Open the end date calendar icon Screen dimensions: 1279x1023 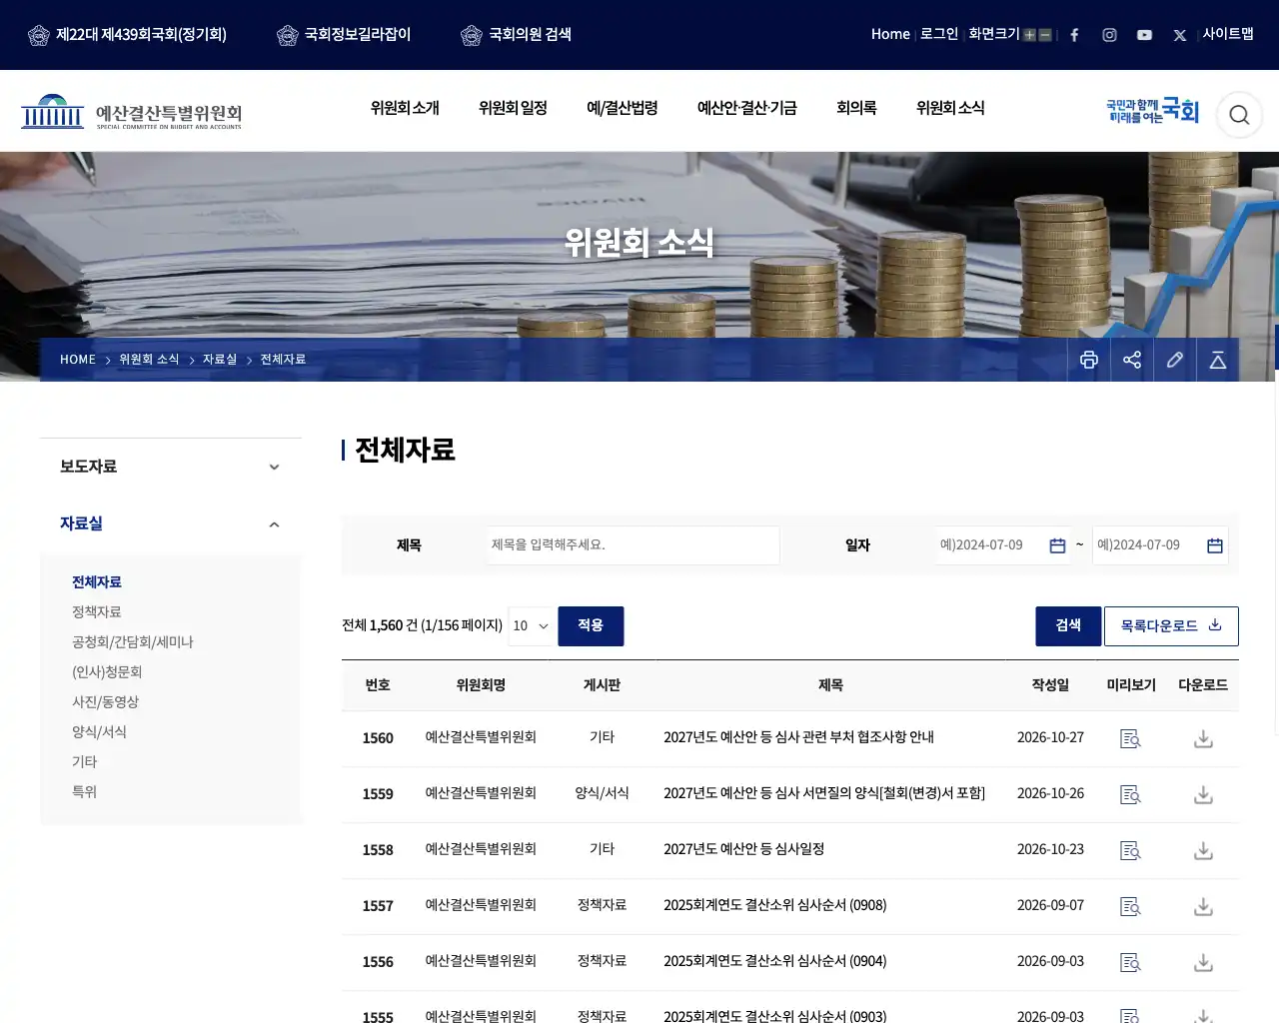(1215, 545)
